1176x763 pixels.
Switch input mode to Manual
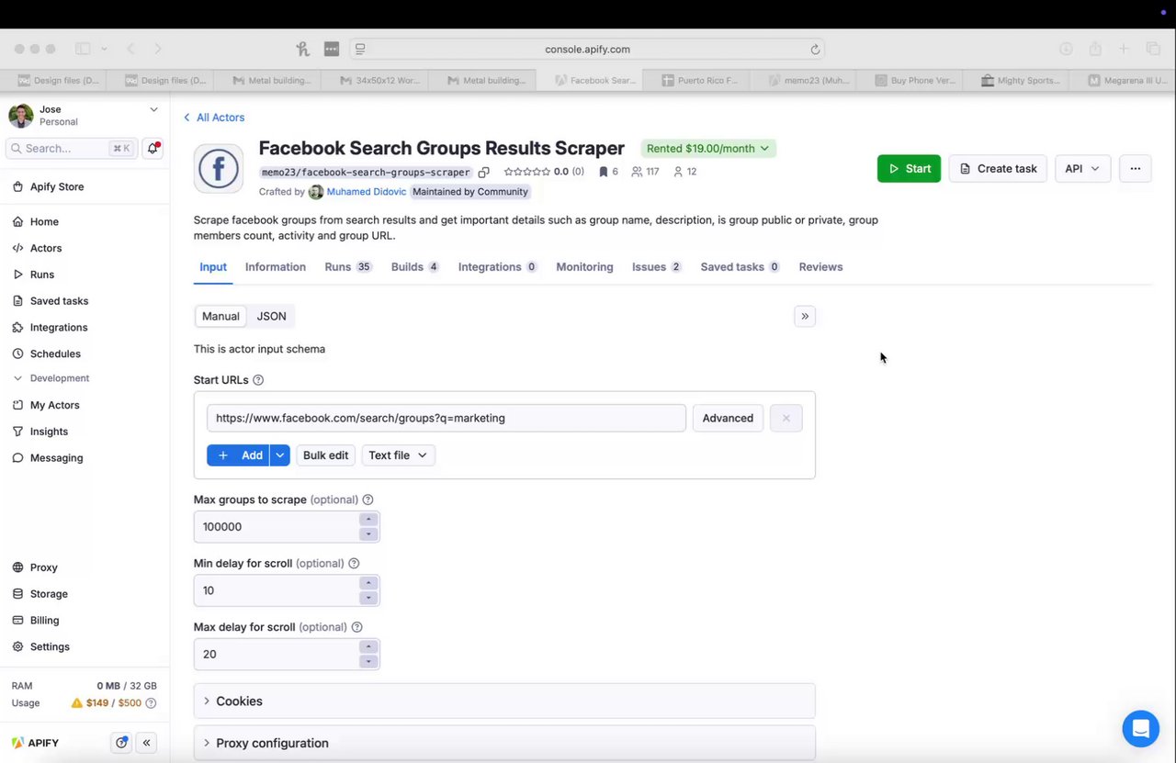[220, 316]
